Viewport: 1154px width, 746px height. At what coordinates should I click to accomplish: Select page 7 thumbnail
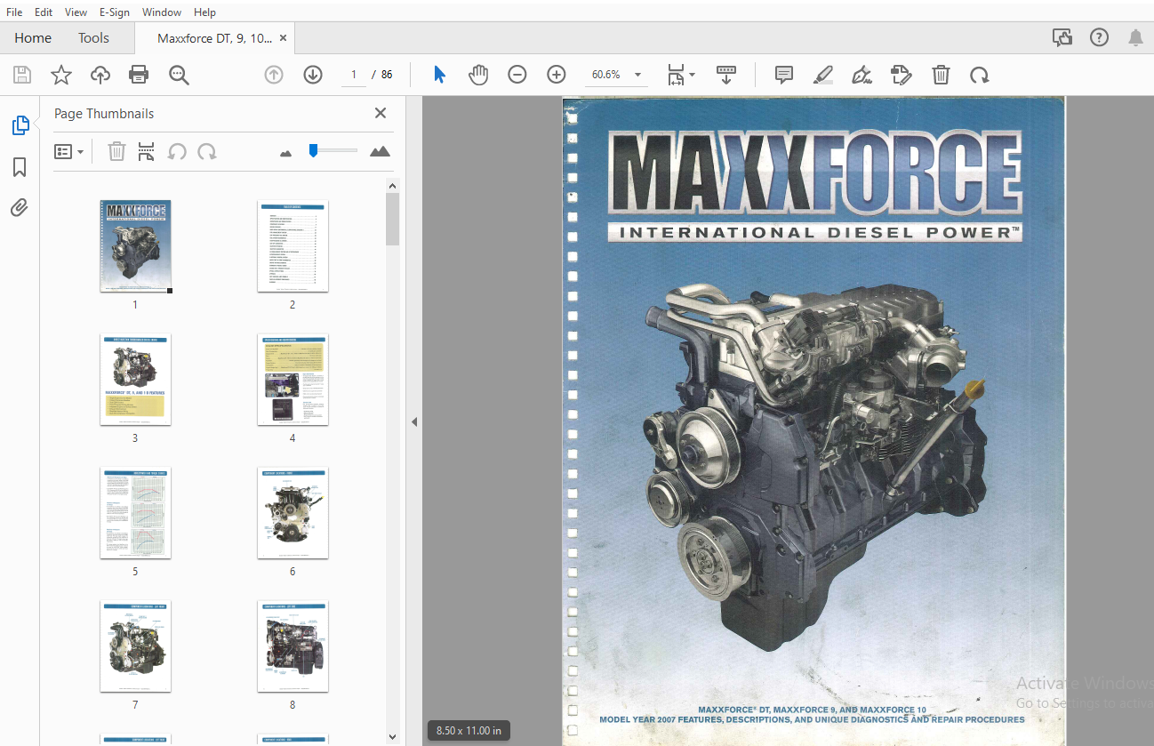135,646
